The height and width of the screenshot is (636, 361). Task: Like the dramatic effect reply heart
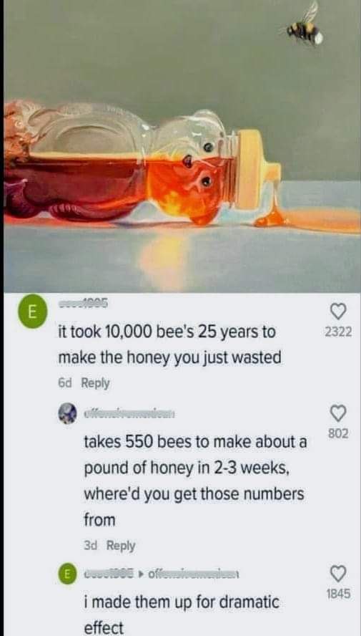[338, 574]
